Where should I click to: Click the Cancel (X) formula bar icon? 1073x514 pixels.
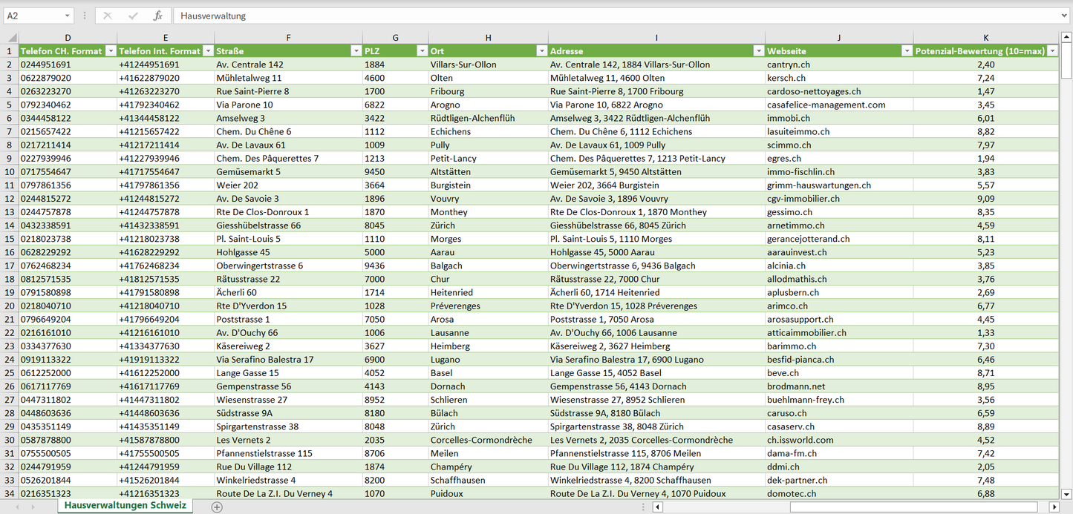coord(108,16)
